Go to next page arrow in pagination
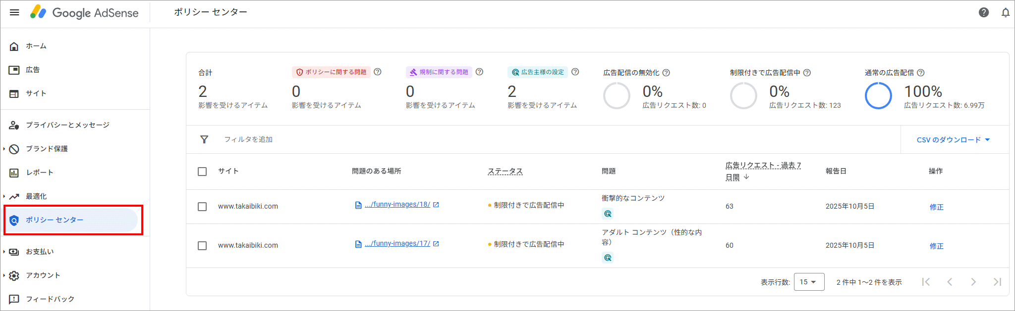The width and height of the screenshot is (1015, 311). [x=973, y=282]
